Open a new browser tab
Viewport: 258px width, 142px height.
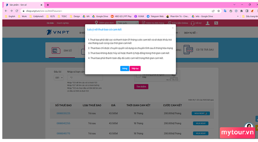(48, 5)
